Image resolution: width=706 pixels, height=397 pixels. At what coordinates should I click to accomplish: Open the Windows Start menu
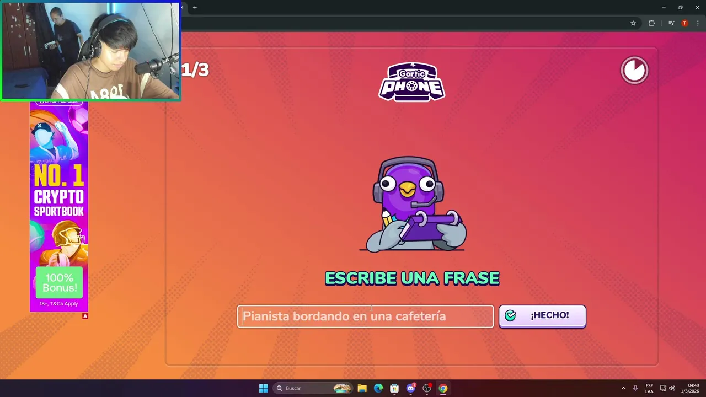tap(263, 388)
